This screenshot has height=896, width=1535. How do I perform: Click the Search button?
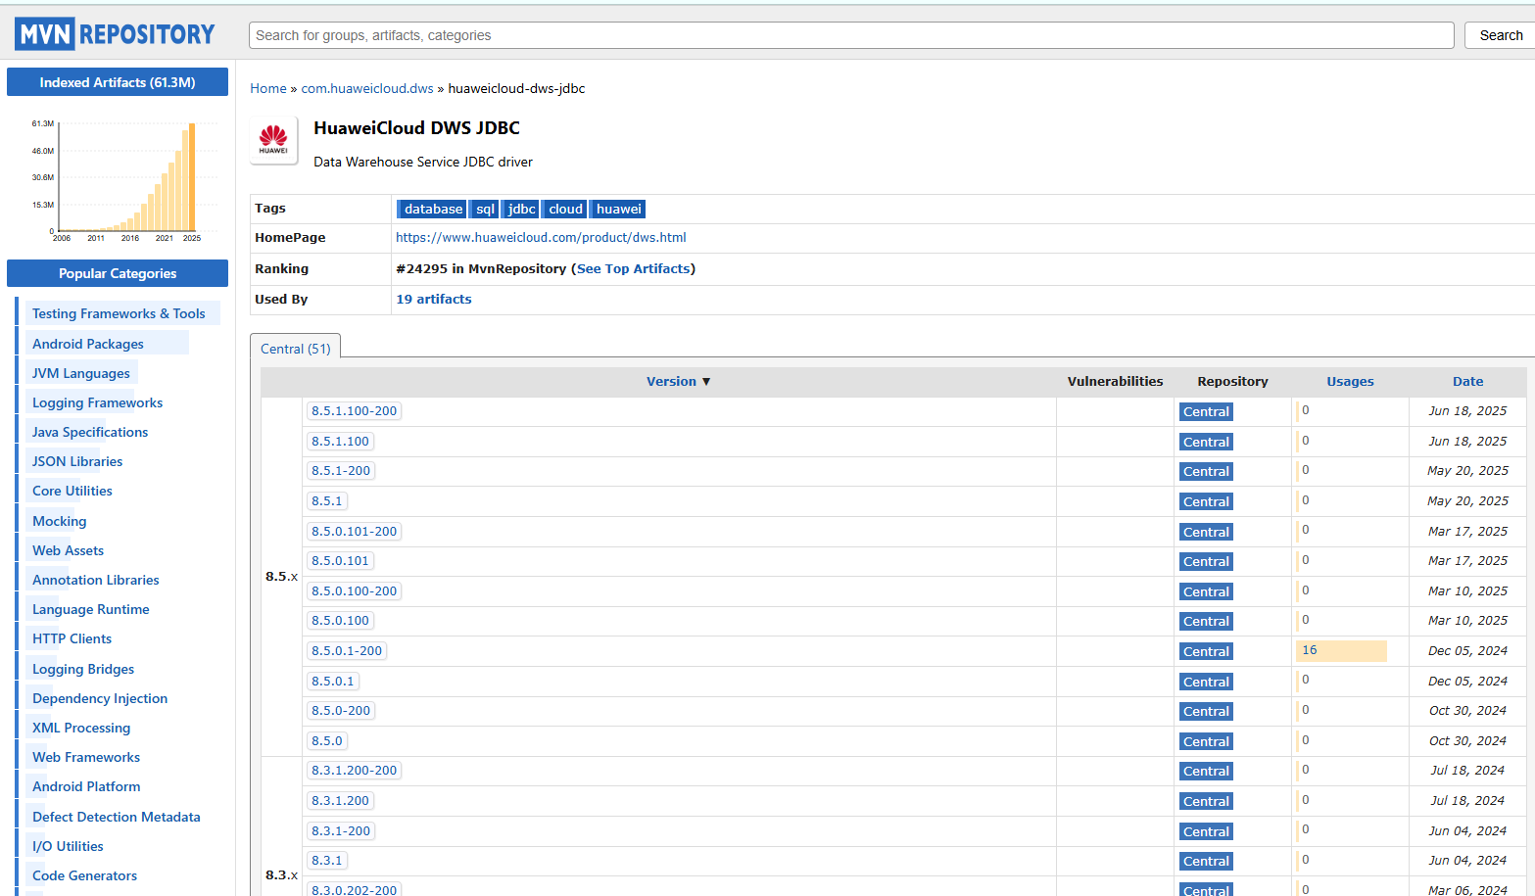coord(1500,35)
